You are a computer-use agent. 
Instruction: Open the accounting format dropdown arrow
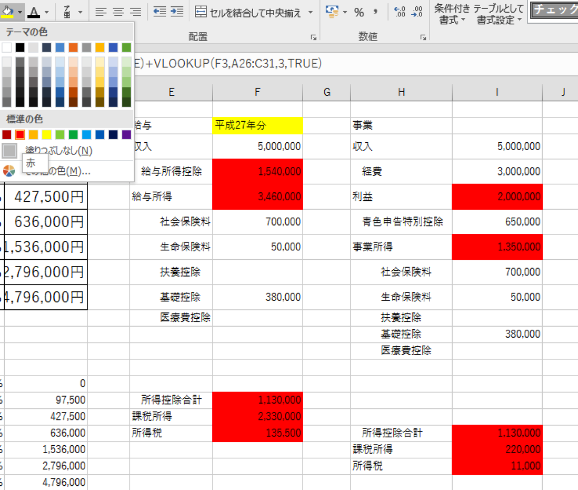(x=345, y=12)
